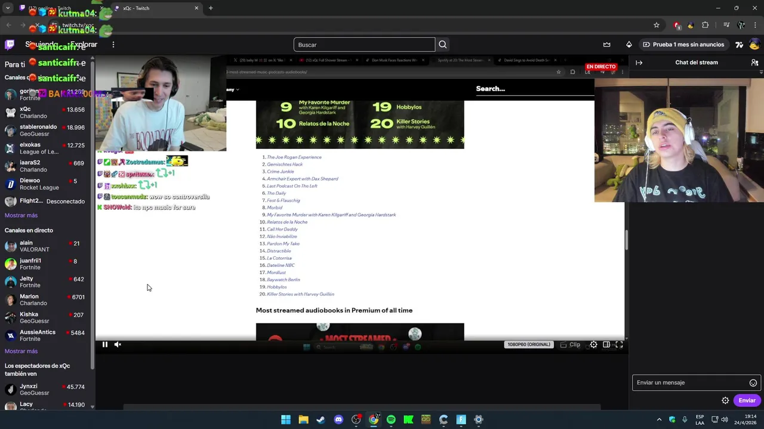Image resolution: width=764 pixels, height=429 pixels.
Task: Open the Chrome tab search dropdown
Action: (x=8, y=8)
